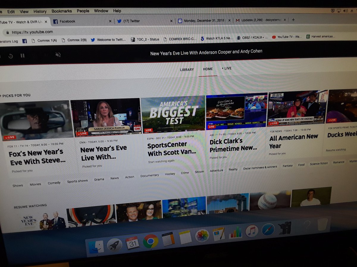
Task: Open iTunes music icon in the Dock
Action: coord(252,231)
